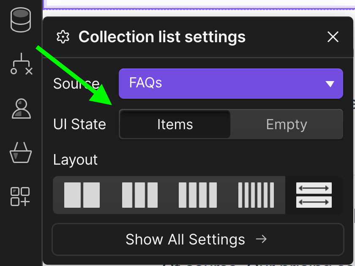This screenshot has height=266, width=355.
Task: Open the Users panel in sidebar
Action: 21,109
